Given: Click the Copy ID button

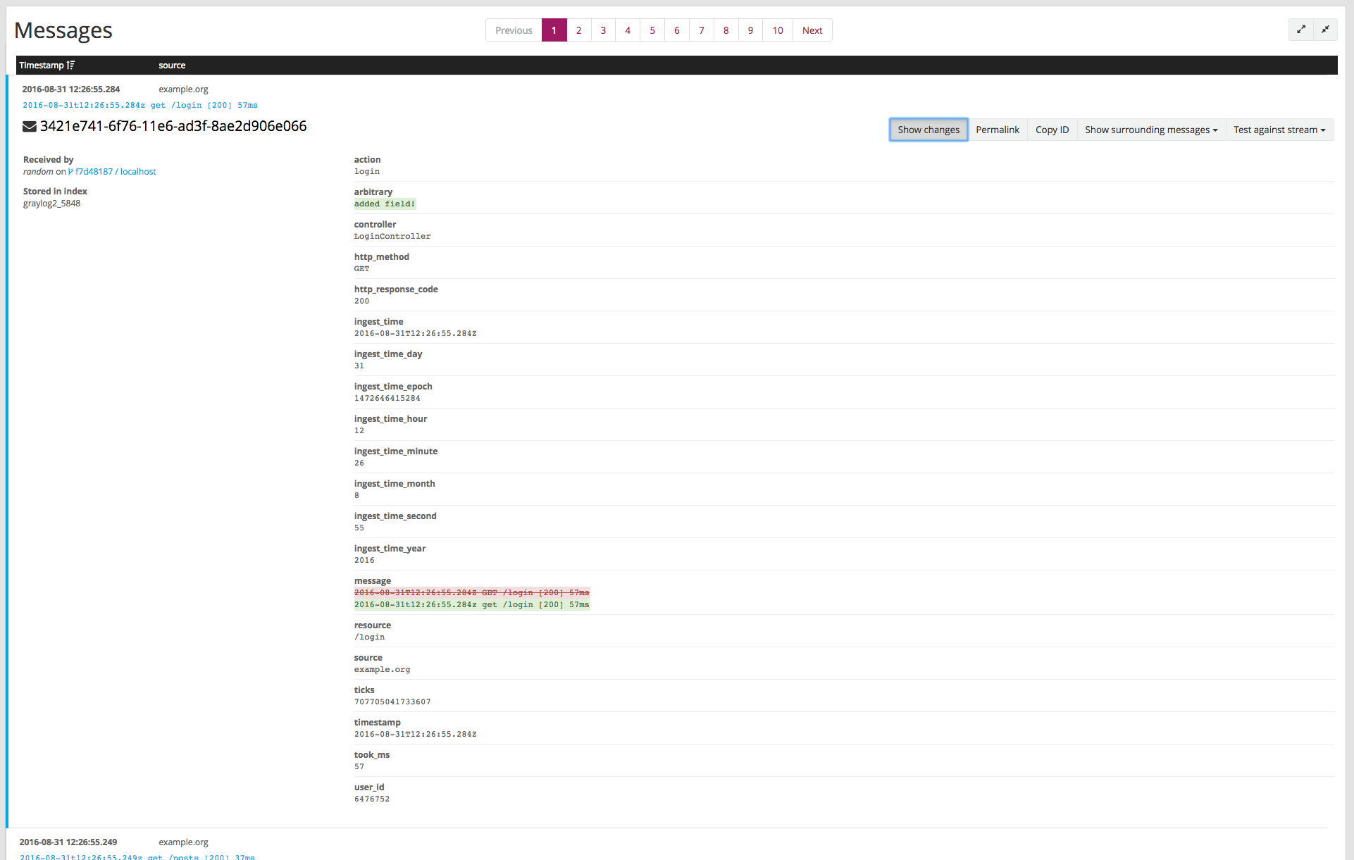Looking at the screenshot, I should pos(1052,130).
